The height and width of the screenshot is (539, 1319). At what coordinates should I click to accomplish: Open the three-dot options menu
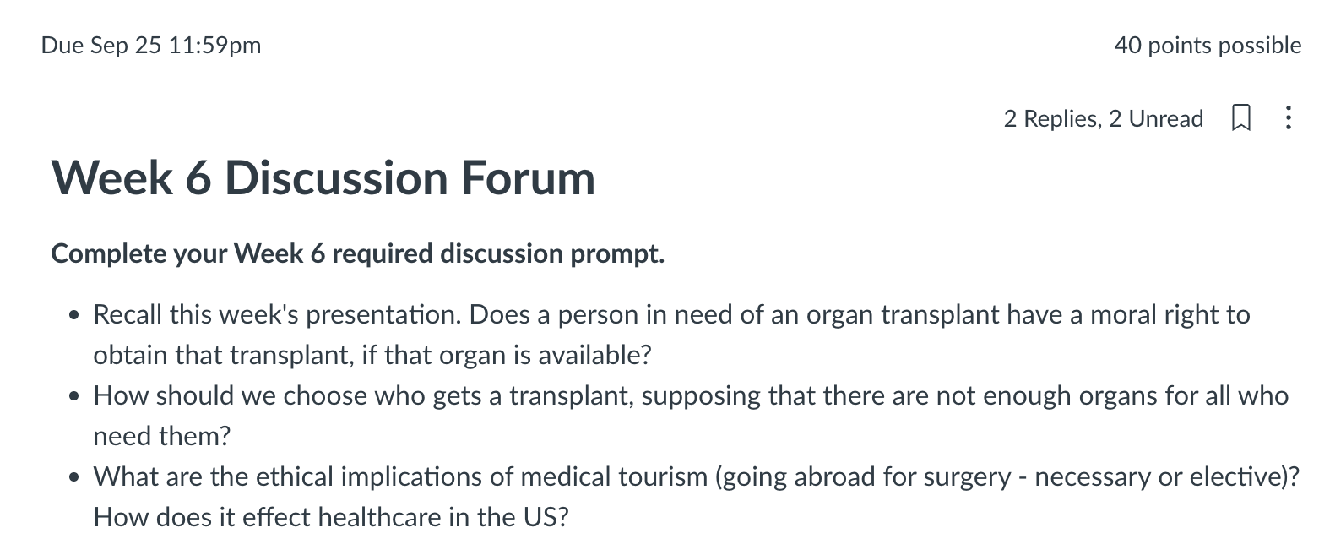[x=1288, y=117]
